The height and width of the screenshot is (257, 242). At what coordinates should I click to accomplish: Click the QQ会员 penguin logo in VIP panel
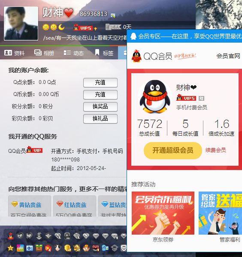click(136, 56)
